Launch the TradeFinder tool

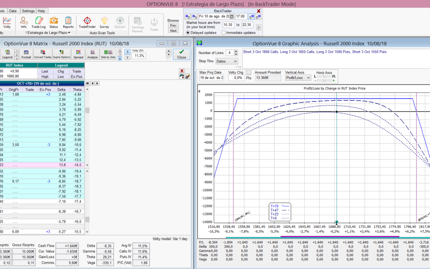(87, 22)
